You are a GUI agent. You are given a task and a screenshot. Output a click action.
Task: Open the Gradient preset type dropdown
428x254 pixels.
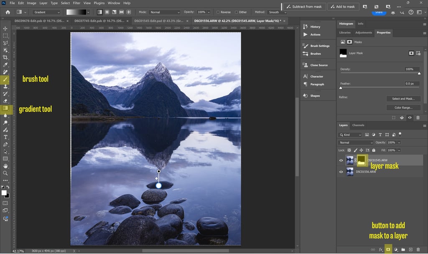pyautogui.click(x=46, y=12)
